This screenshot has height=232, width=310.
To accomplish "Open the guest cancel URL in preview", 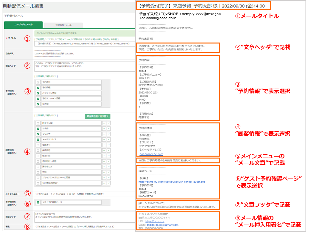I will pos(172,182).
